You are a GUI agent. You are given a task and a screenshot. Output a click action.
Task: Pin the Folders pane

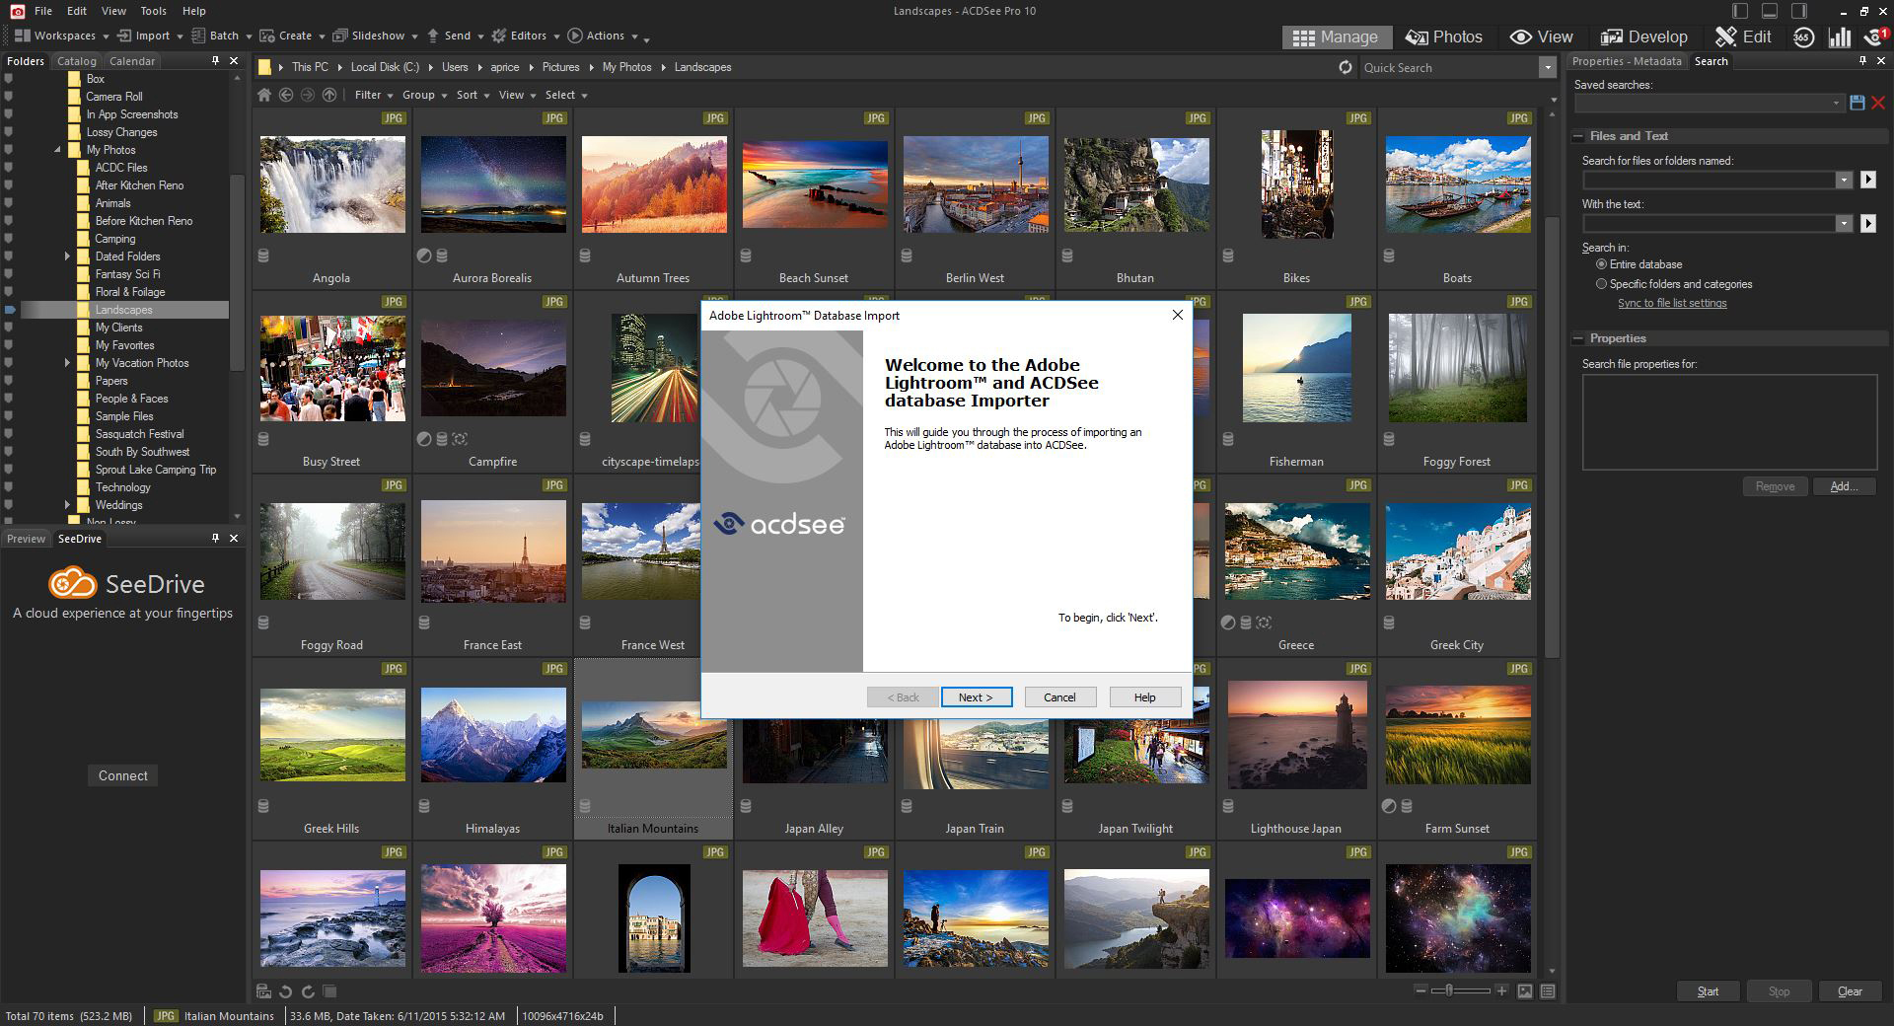coord(215,61)
